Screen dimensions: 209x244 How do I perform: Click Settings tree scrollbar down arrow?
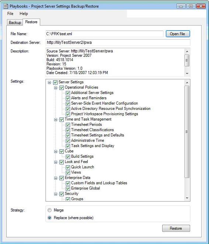click(187, 198)
